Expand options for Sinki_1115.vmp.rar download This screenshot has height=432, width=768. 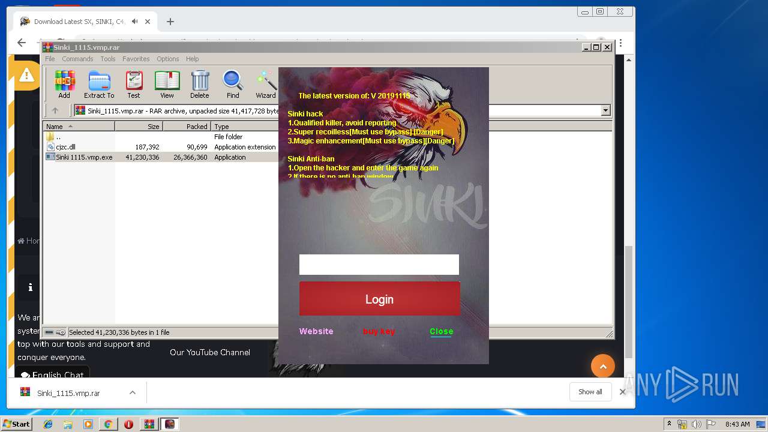(133, 393)
